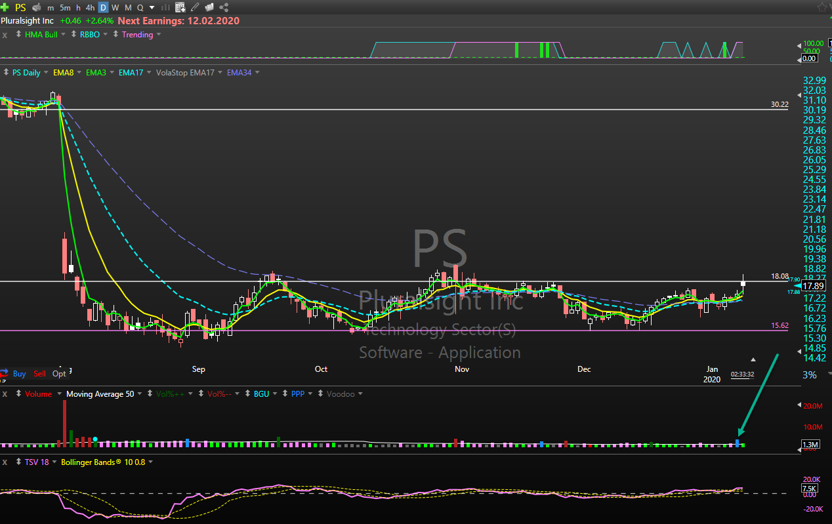This screenshot has width=832, height=524.
Task: Select the pencil drawing tool
Action: pos(195,8)
